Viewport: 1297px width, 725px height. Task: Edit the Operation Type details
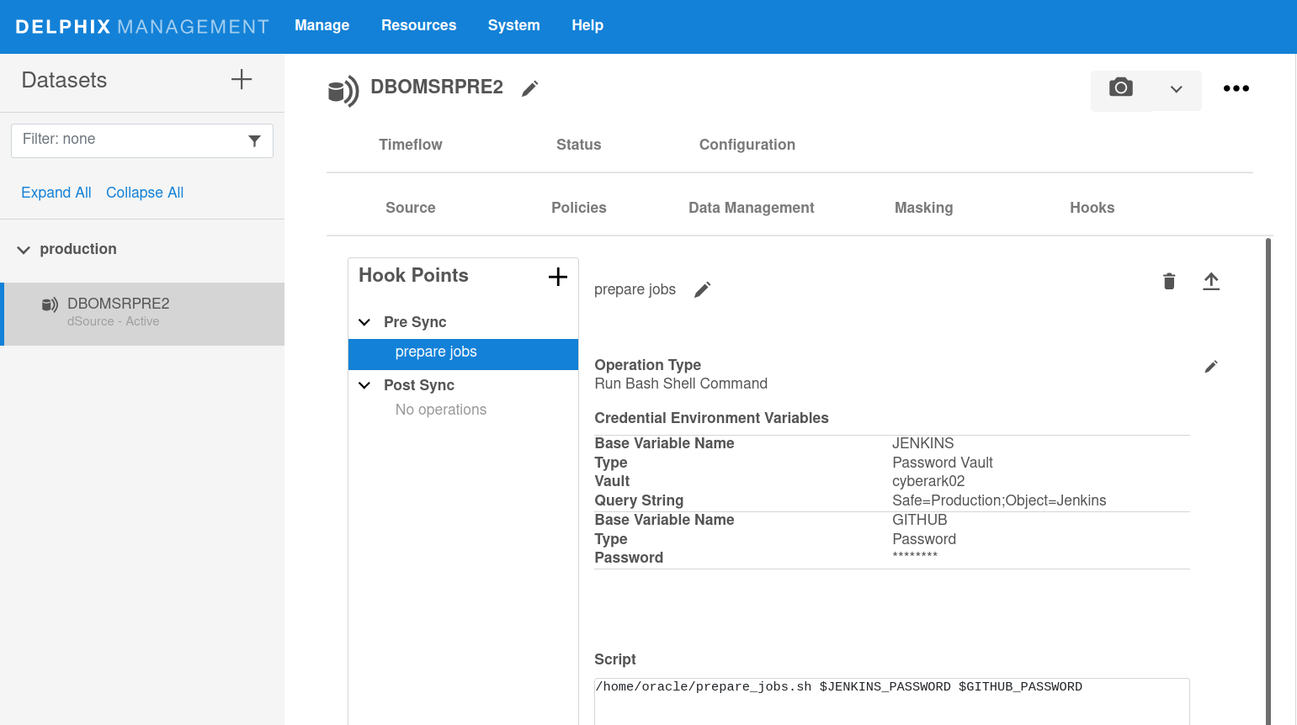pyautogui.click(x=1210, y=366)
